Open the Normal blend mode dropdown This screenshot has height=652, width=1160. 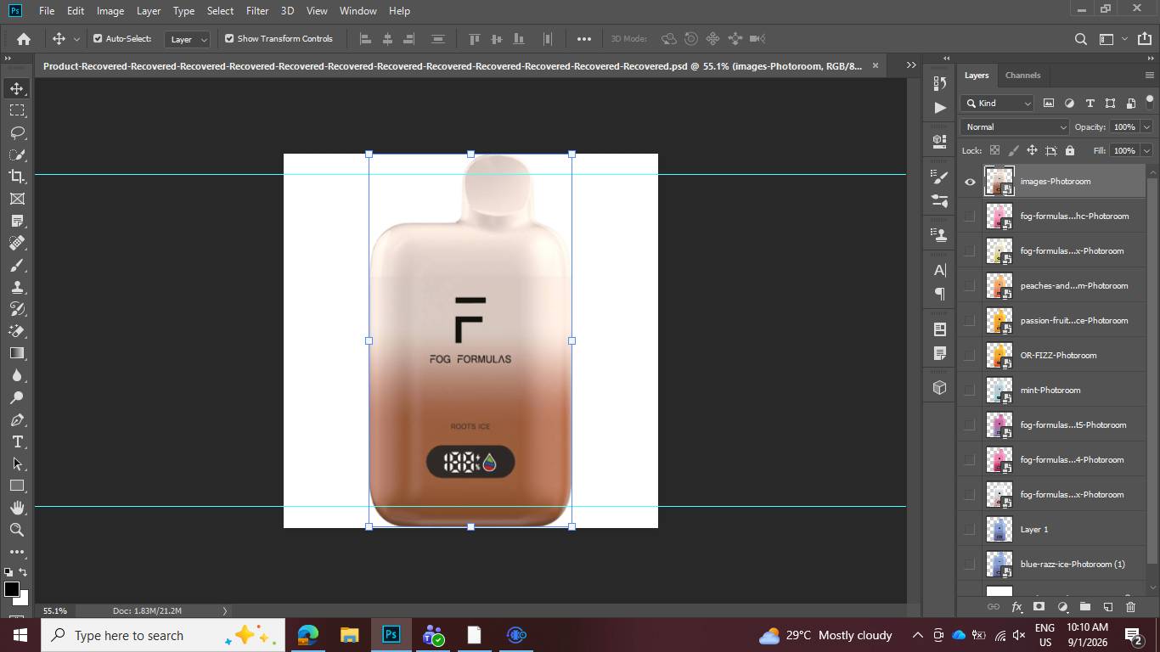coord(1015,126)
